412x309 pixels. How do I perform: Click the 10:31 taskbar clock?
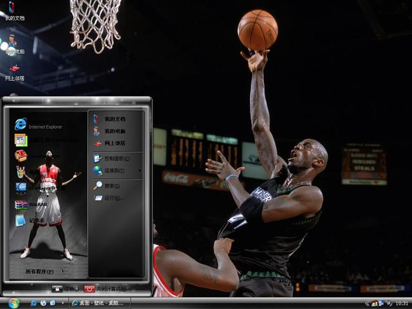(x=402, y=303)
